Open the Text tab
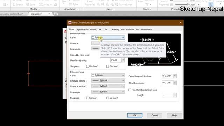The height and width of the screenshot is (126, 224). 99,29
